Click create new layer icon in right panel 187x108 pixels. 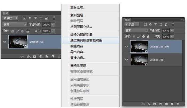172,104
